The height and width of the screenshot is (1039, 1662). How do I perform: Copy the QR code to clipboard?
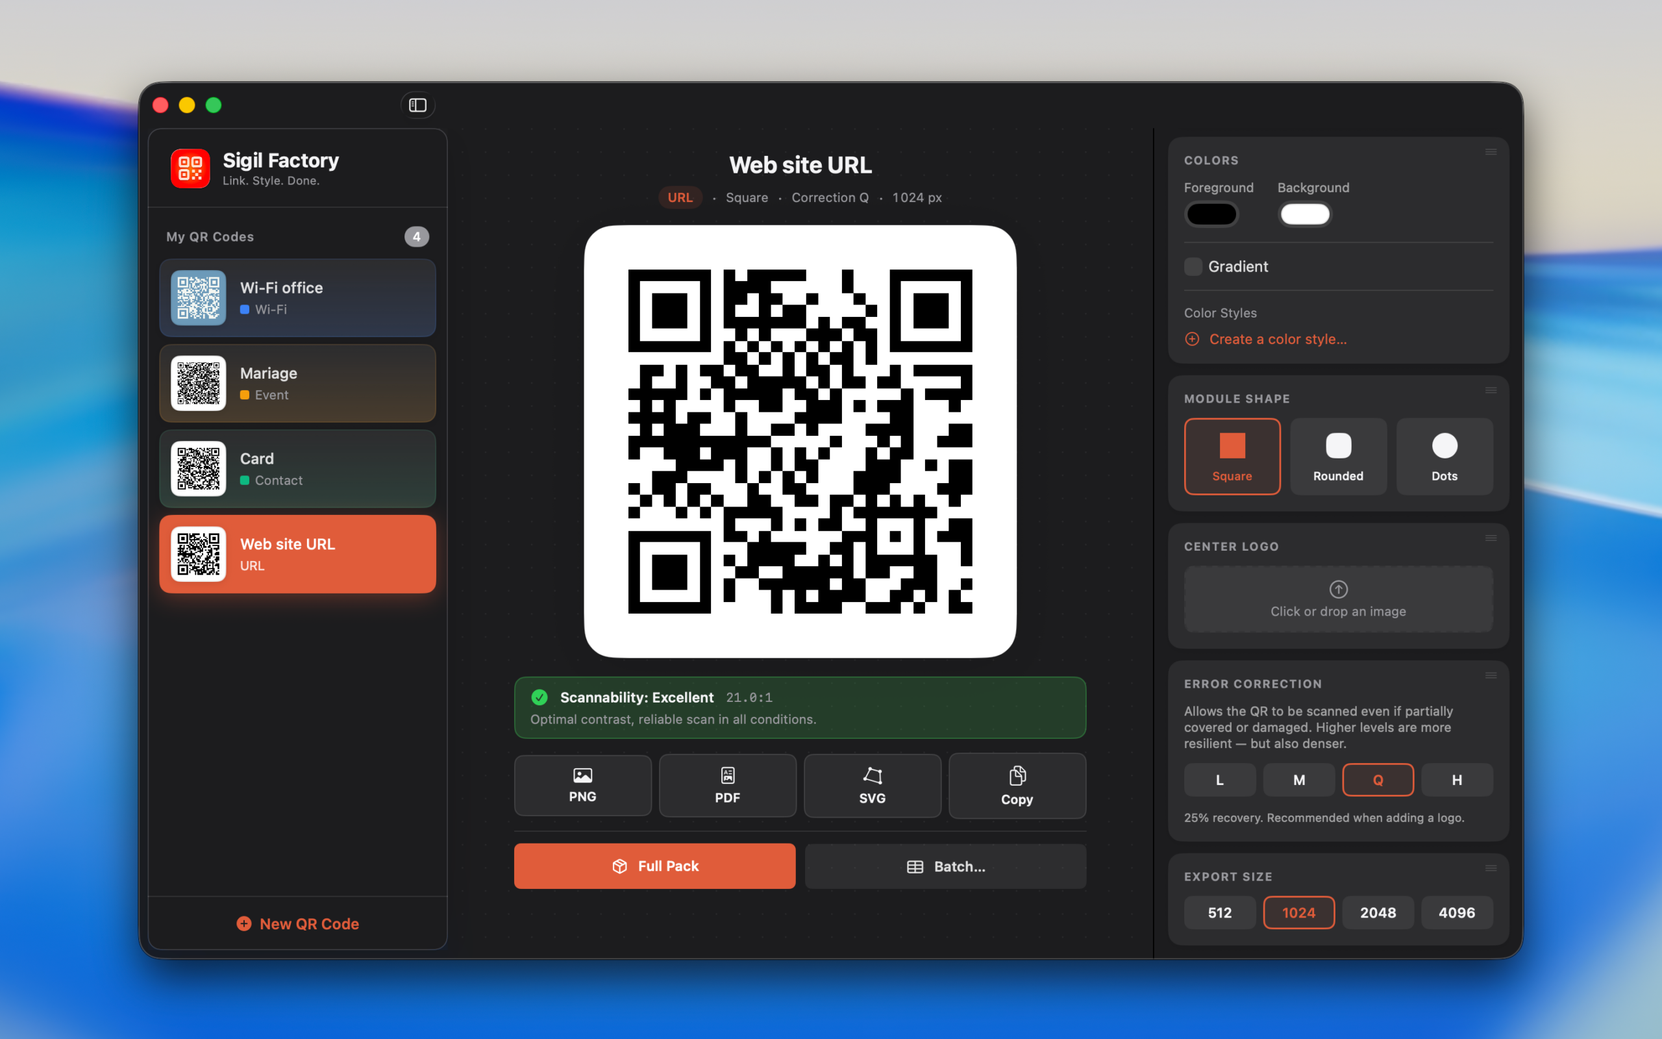click(1017, 786)
